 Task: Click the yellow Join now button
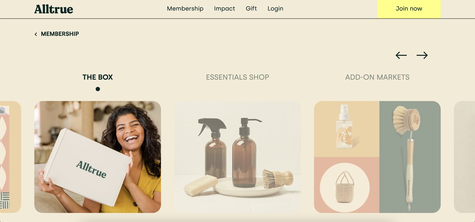click(x=409, y=9)
